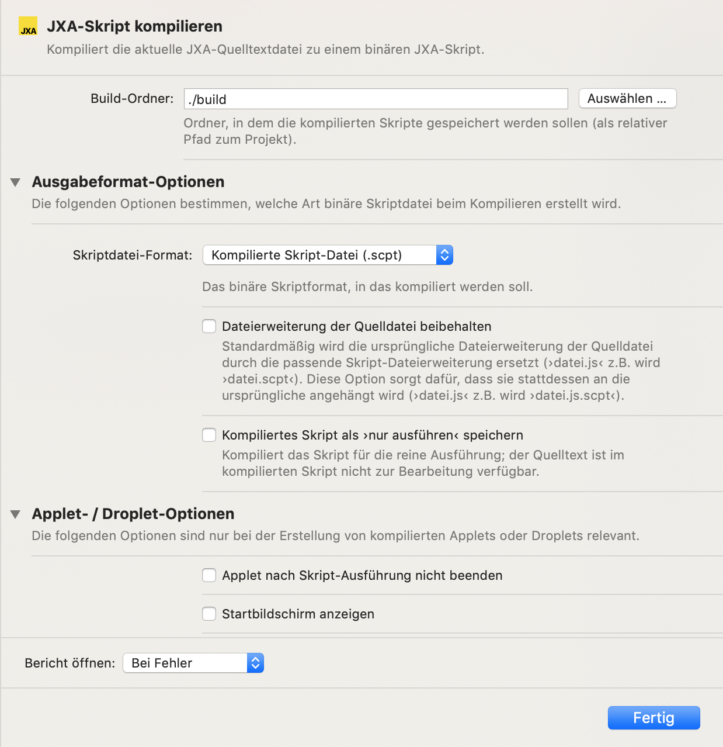This screenshot has height=747, width=723.
Task: Click inside the Build-Ordner path field
Action: point(376,99)
